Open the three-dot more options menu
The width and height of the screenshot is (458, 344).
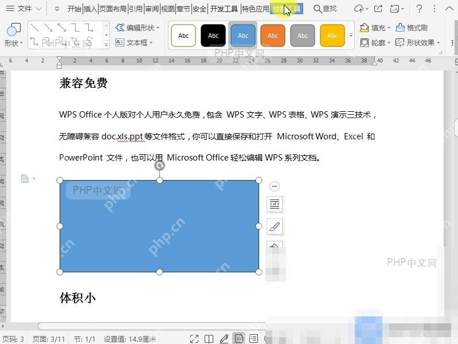pos(434,9)
